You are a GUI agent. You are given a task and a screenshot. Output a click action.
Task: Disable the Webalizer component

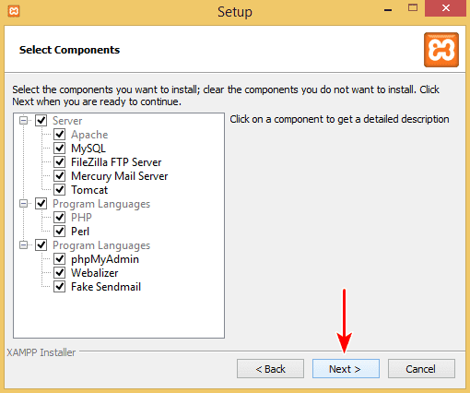tap(60, 273)
